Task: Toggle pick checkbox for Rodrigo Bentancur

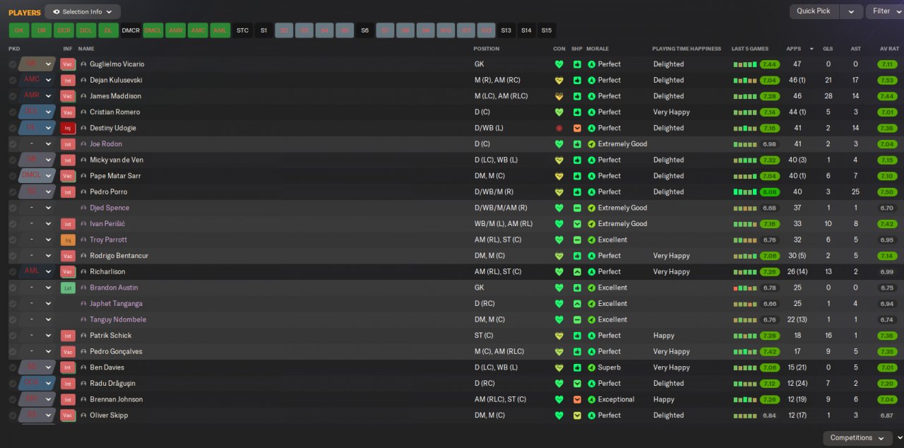Action: coord(13,256)
